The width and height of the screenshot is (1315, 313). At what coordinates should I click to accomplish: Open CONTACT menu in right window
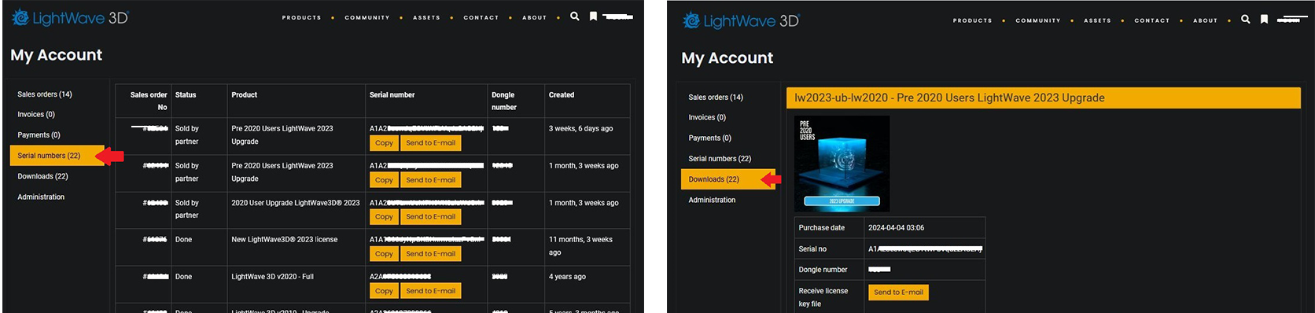tap(1152, 20)
